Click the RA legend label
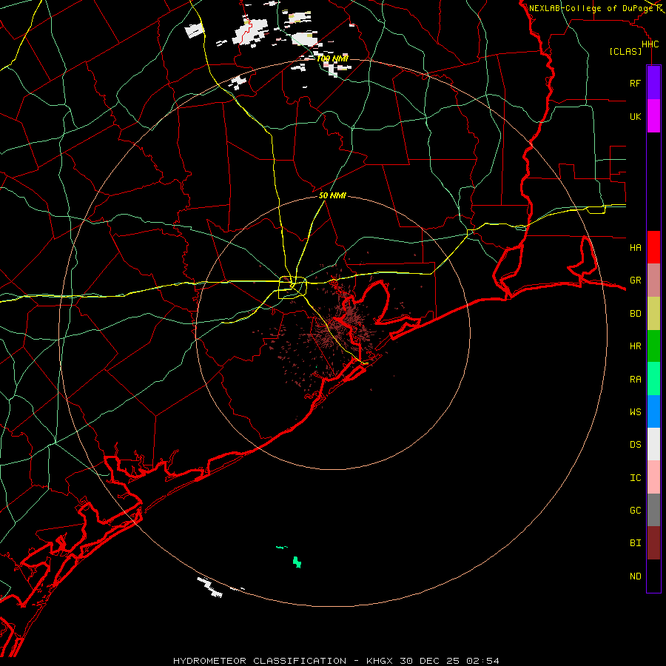The width and height of the screenshot is (666, 666). click(x=635, y=380)
